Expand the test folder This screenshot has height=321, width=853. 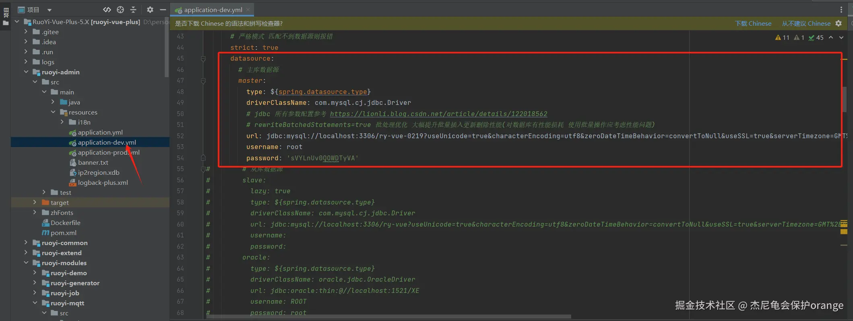click(44, 192)
